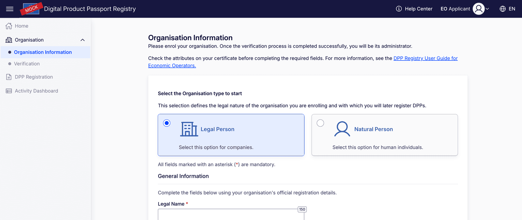The image size is (522, 220).
Task: Select Organisation Information in the sidebar
Action: (x=43, y=52)
